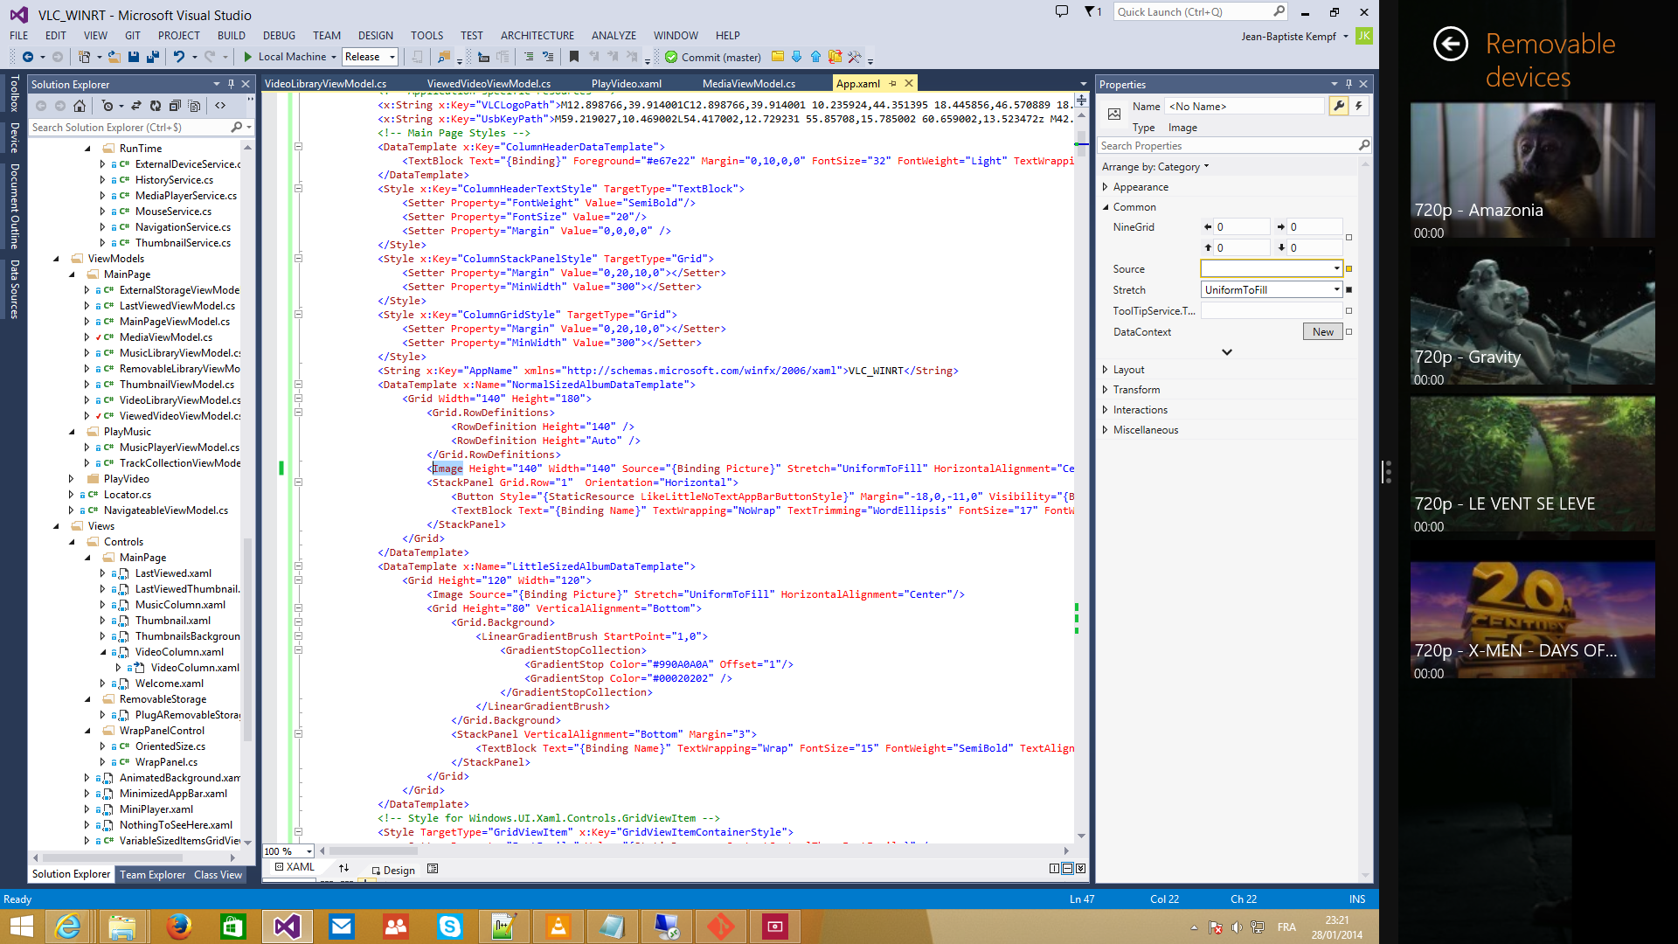Open the 720p - Gravity video thumbnail
Image resolution: width=1678 pixels, height=944 pixels.
[x=1532, y=318]
